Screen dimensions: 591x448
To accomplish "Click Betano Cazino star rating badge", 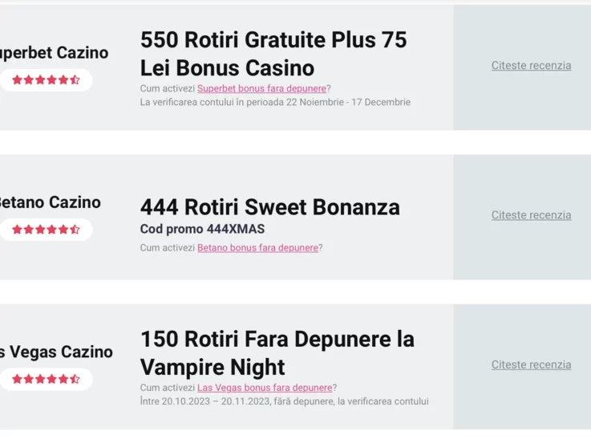I will (x=46, y=230).
